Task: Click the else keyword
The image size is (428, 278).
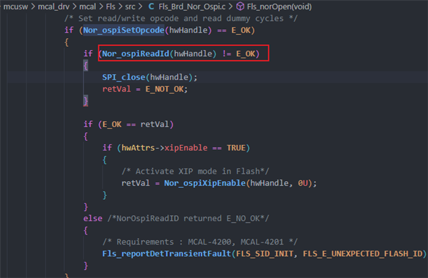Action: [x=93, y=219]
